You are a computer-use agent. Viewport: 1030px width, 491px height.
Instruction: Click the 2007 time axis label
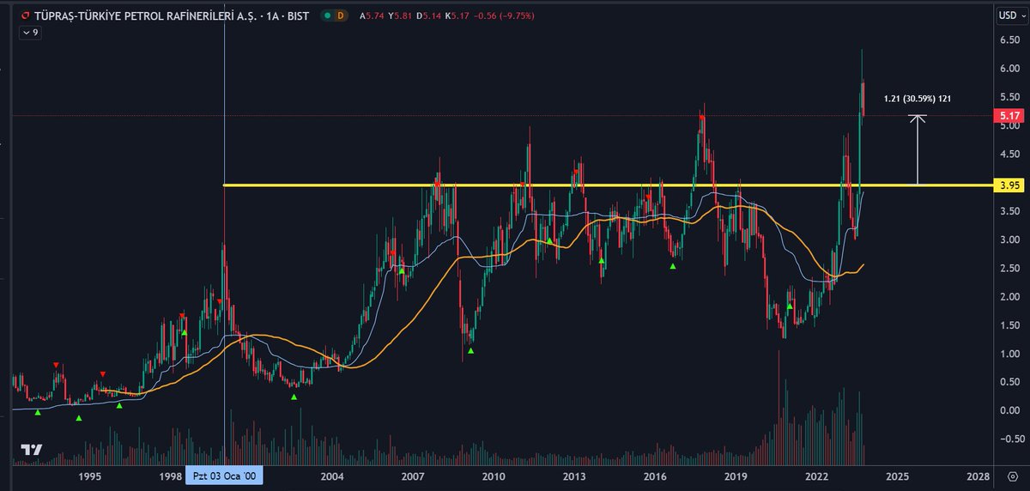click(x=413, y=475)
